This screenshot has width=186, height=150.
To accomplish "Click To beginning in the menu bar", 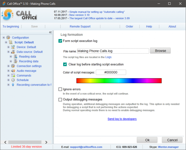I will (11, 26).
